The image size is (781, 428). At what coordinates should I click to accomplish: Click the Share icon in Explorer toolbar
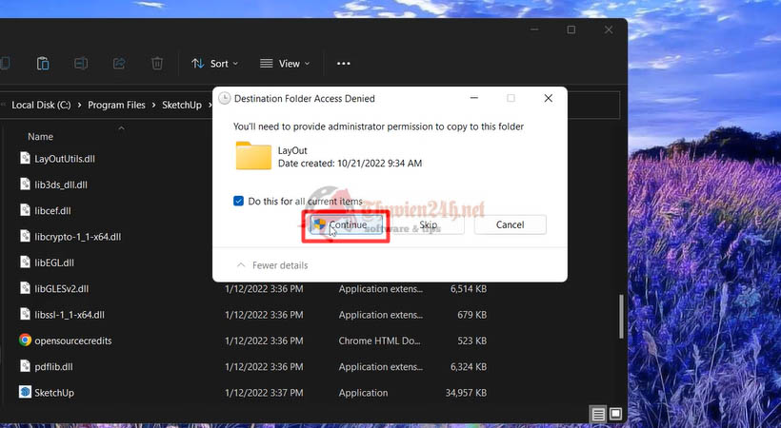[x=119, y=63]
